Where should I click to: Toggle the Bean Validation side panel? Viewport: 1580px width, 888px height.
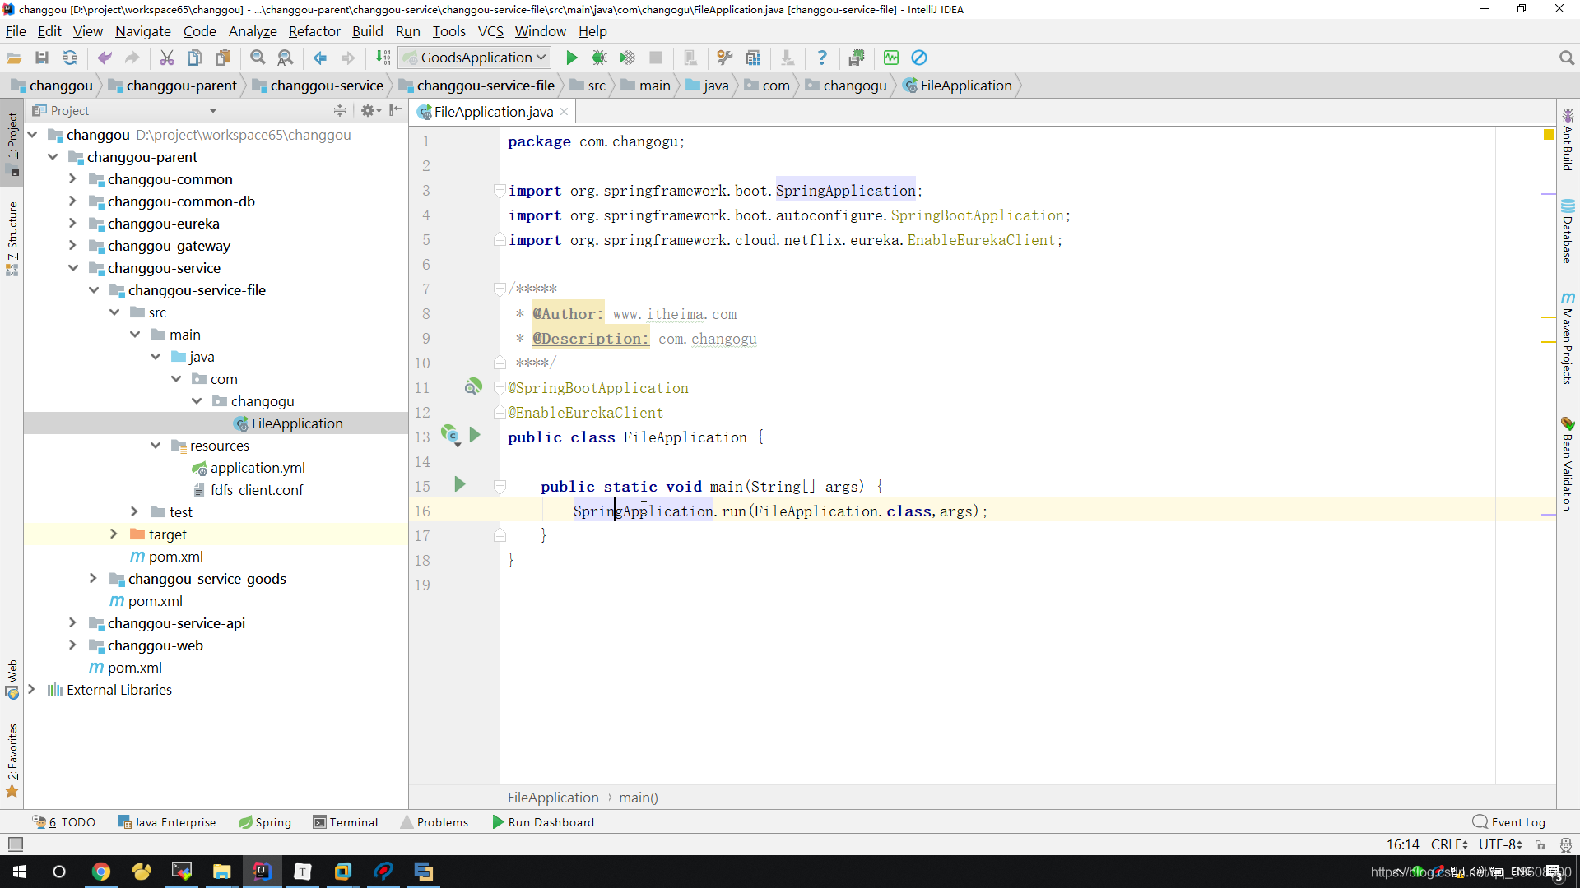click(x=1568, y=465)
